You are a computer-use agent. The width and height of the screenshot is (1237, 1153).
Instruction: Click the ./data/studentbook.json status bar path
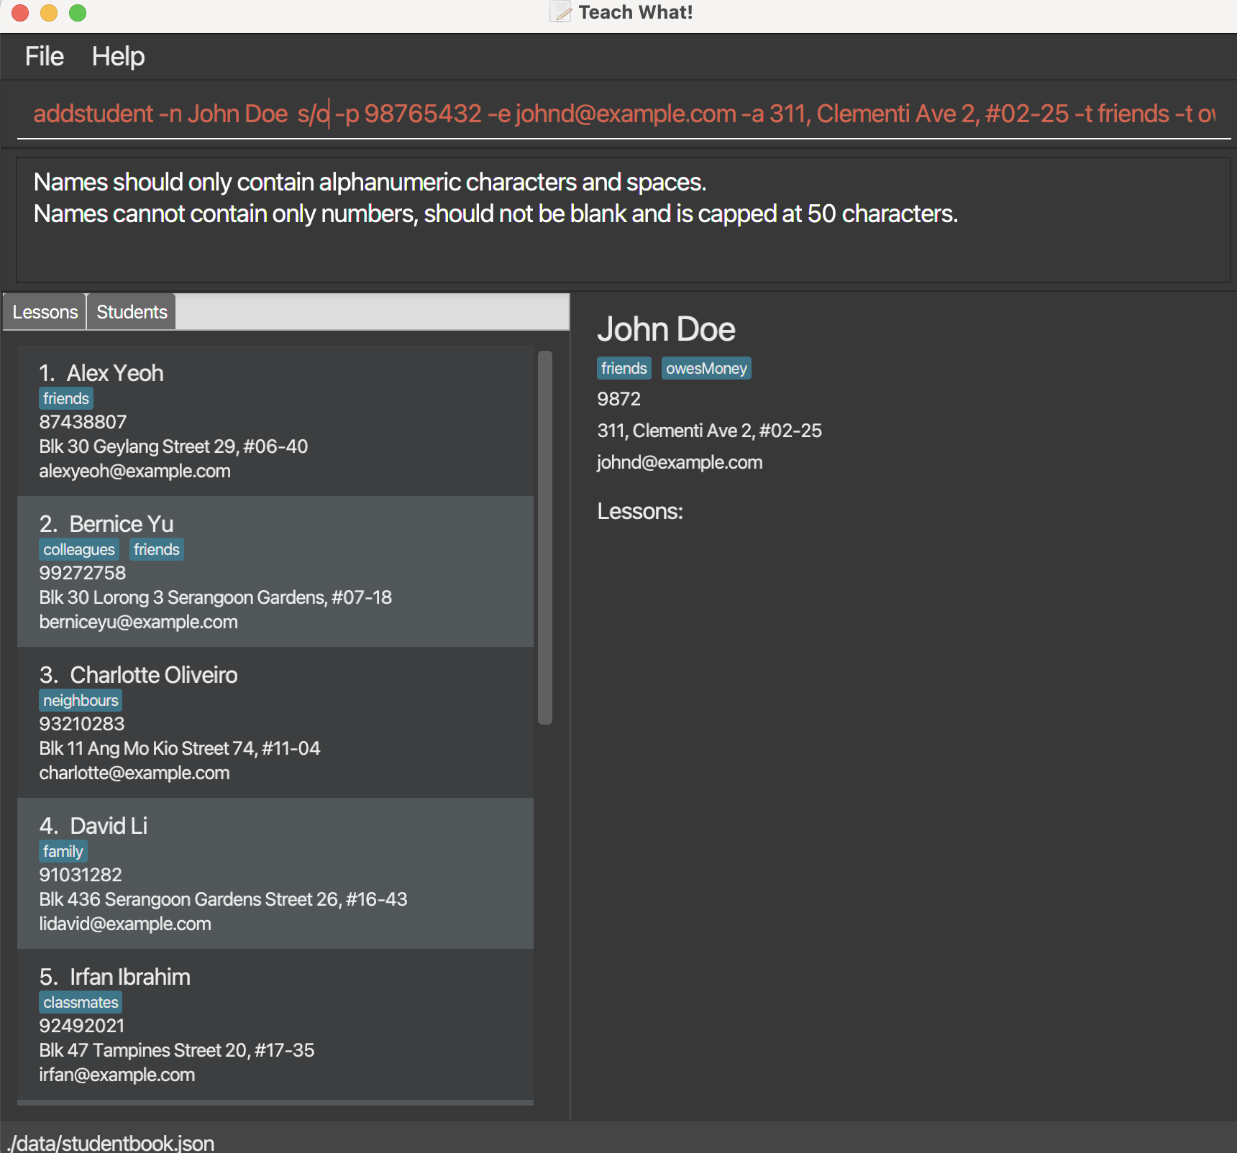point(111,1142)
